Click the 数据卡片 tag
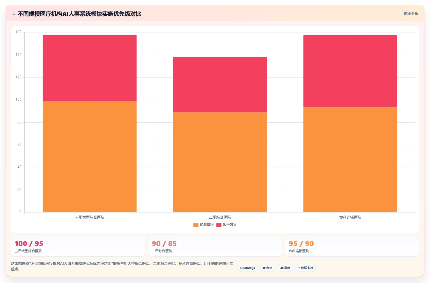The image size is (430, 283). 306,268
